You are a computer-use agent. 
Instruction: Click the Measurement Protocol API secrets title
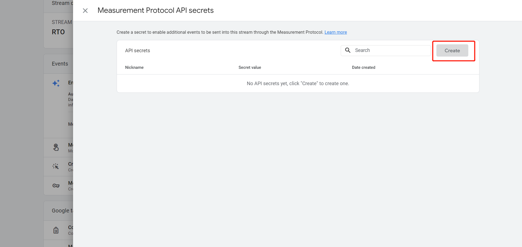(156, 10)
